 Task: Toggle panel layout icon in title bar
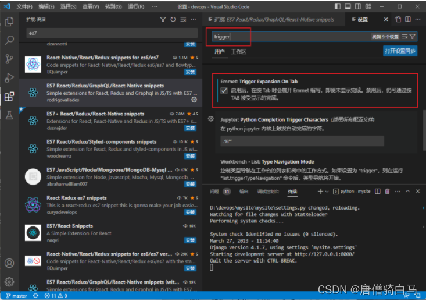pyautogui.click(x=348, y=6)
